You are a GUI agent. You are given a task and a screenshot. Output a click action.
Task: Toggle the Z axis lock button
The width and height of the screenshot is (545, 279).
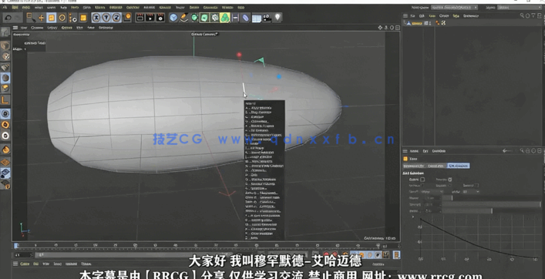[x=116, y=18]
